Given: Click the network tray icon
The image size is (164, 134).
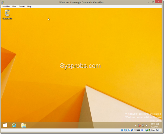Looking at the screenshot, I should point(143,125).
